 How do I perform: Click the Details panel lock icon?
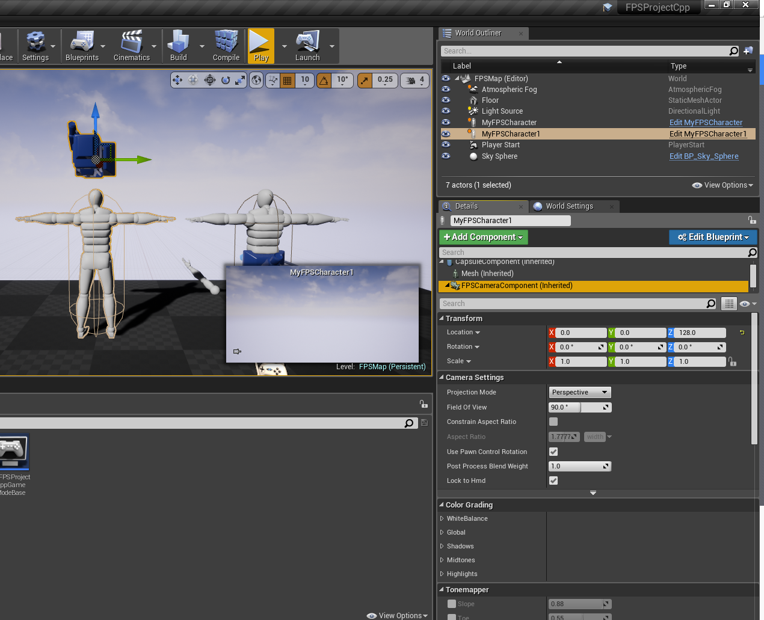(x=751, y=220)
